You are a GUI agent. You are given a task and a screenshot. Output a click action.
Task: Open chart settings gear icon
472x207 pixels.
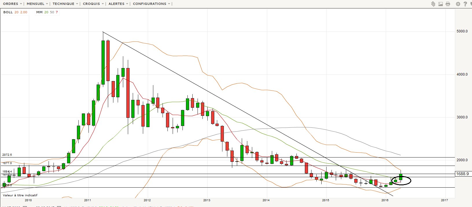(458, 4)
